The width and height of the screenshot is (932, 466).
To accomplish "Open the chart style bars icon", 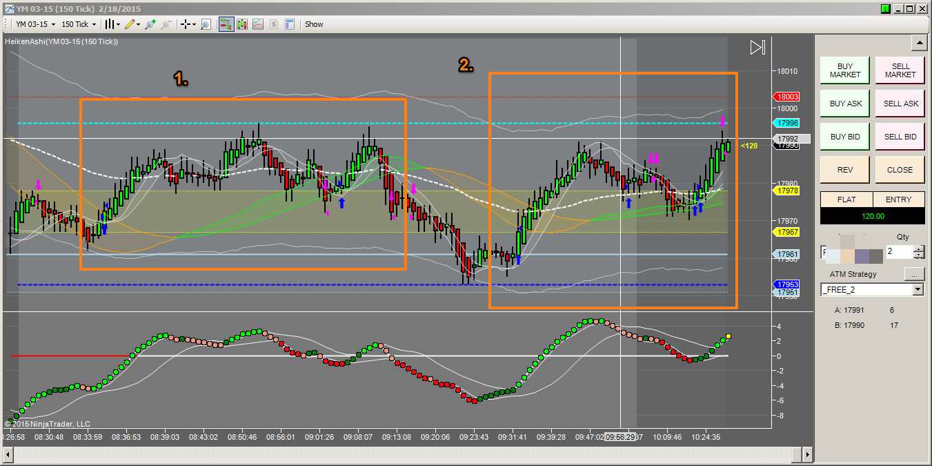I will (109, 24).
